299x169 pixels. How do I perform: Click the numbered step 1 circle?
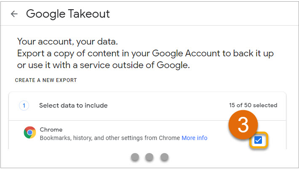(x=24, y=106)
